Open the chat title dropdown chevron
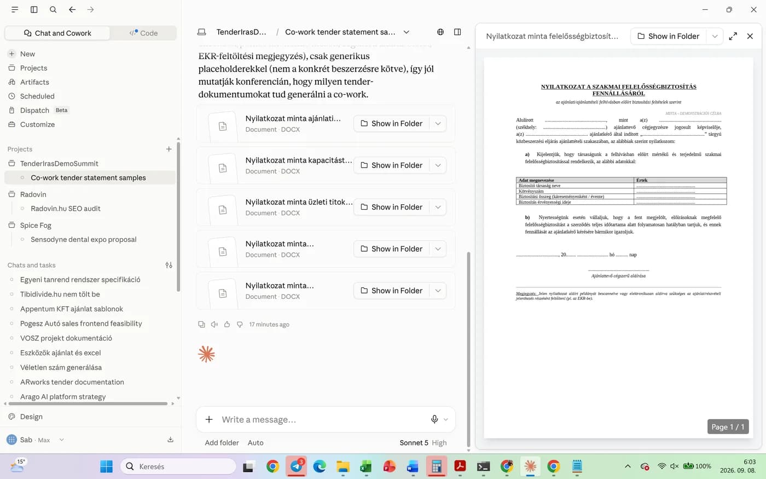Image resolution: width=766 pixels, height=479 pixels. click(407, 32)
